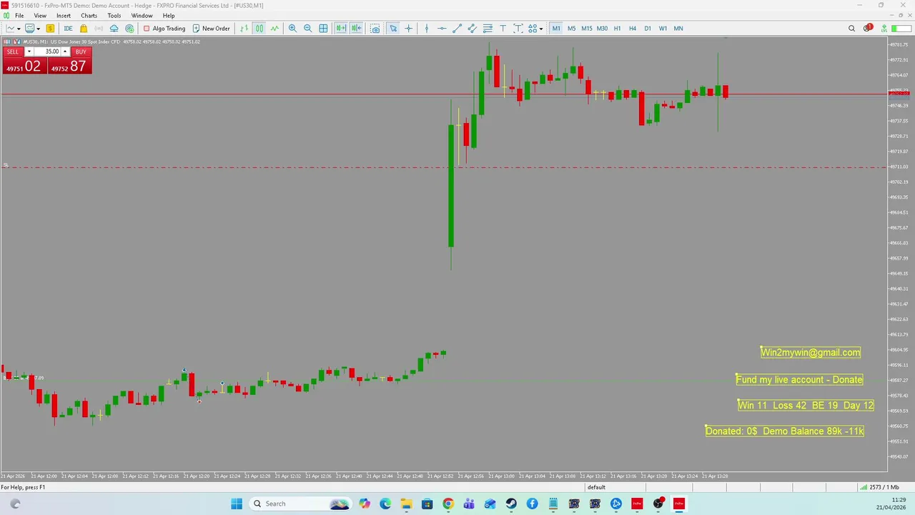Open Google Chrome from the taskbar
Viewport: 915px width, 515px height.
point(447,504)
